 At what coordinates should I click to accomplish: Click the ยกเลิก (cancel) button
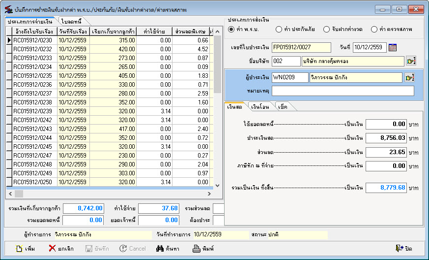point(61,249)
